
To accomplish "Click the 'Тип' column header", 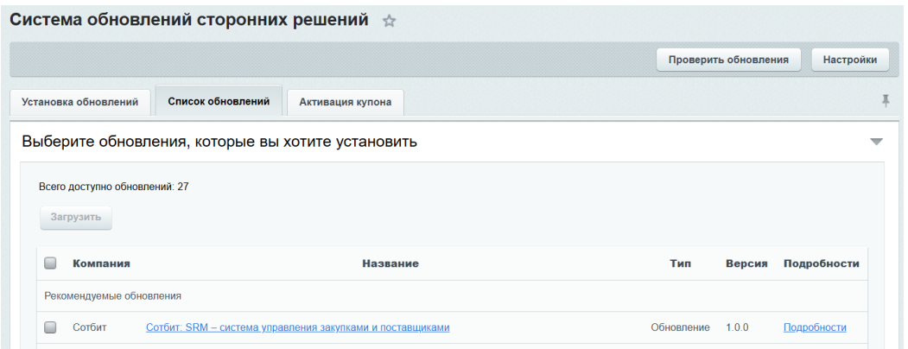I will click(681, 264).
